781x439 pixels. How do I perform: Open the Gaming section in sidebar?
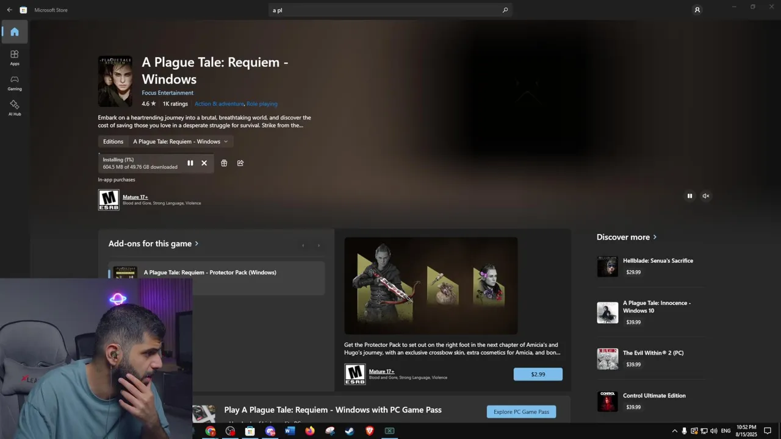[x=15, y=83]
